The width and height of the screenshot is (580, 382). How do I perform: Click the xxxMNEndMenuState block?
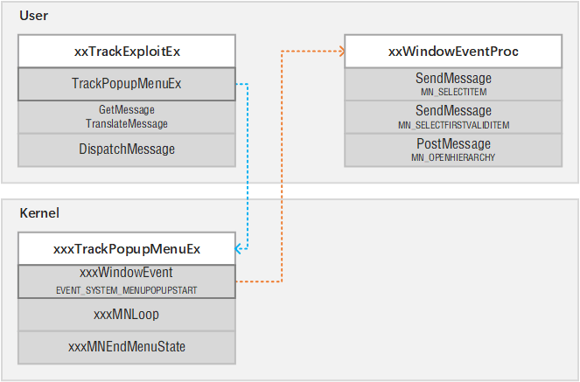coord(127,347)
